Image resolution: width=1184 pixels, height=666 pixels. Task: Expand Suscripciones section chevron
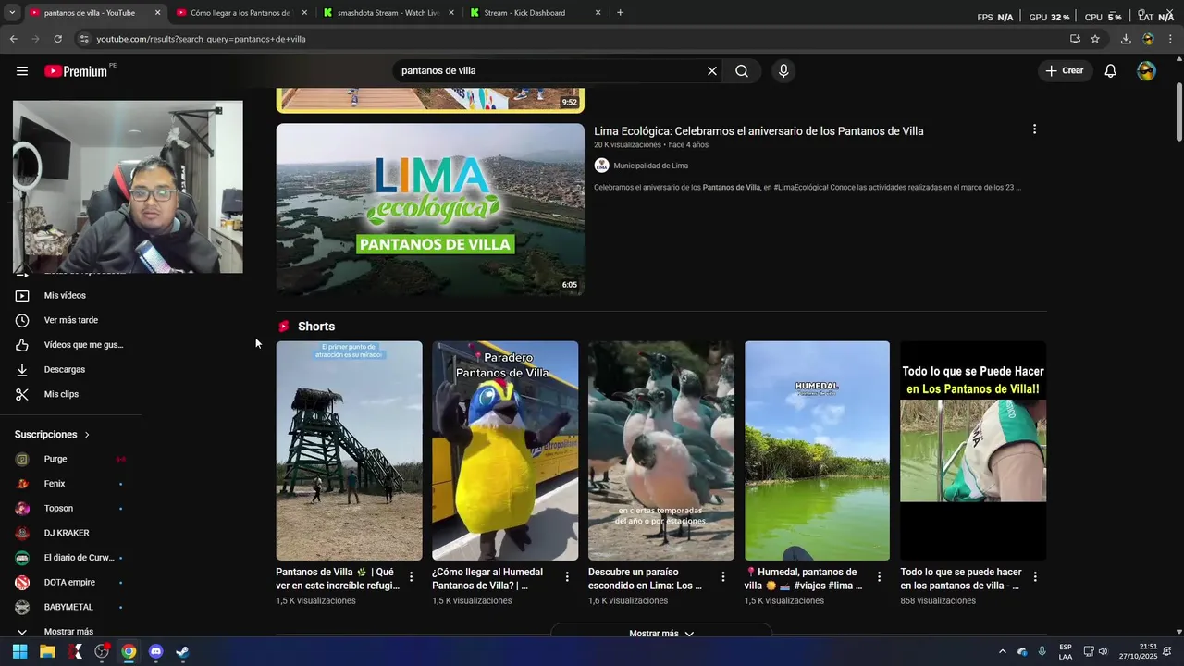pos(87,435)
